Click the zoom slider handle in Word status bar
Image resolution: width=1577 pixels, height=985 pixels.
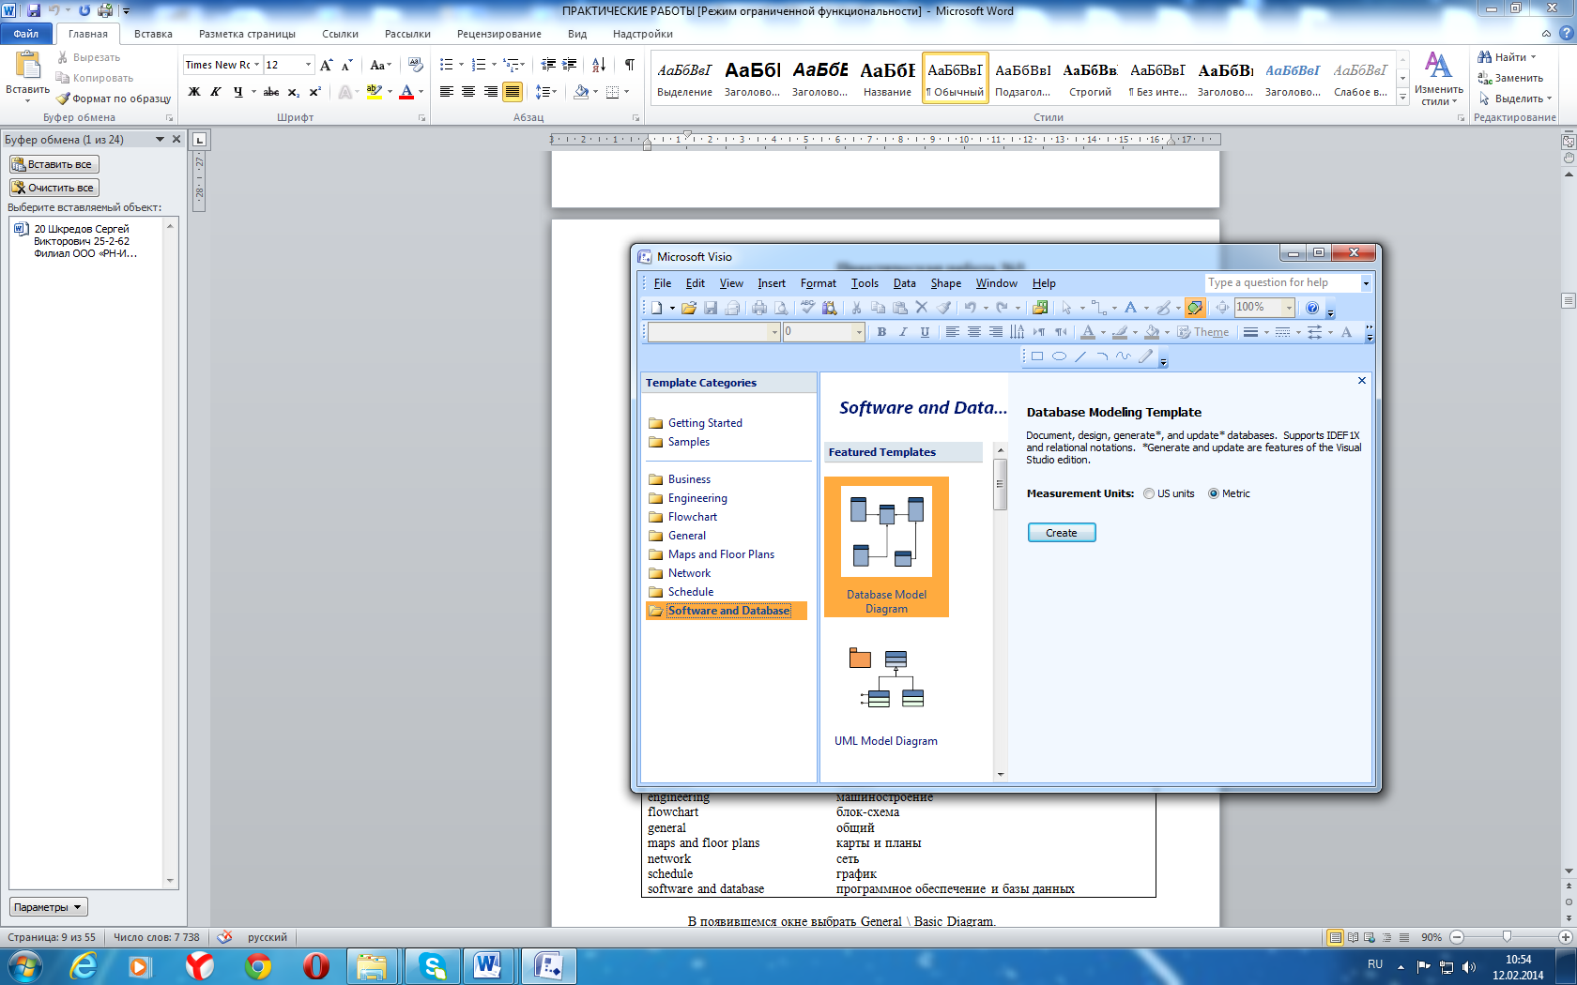[1507, 937]
